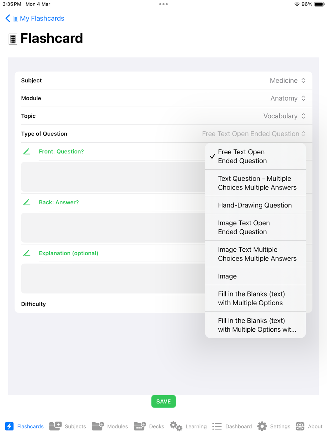Screen dimensions: 327x436
Task: Tap the pencil icon beside Front: Question?
Action: pyautogui.click(x=27, y=152)
